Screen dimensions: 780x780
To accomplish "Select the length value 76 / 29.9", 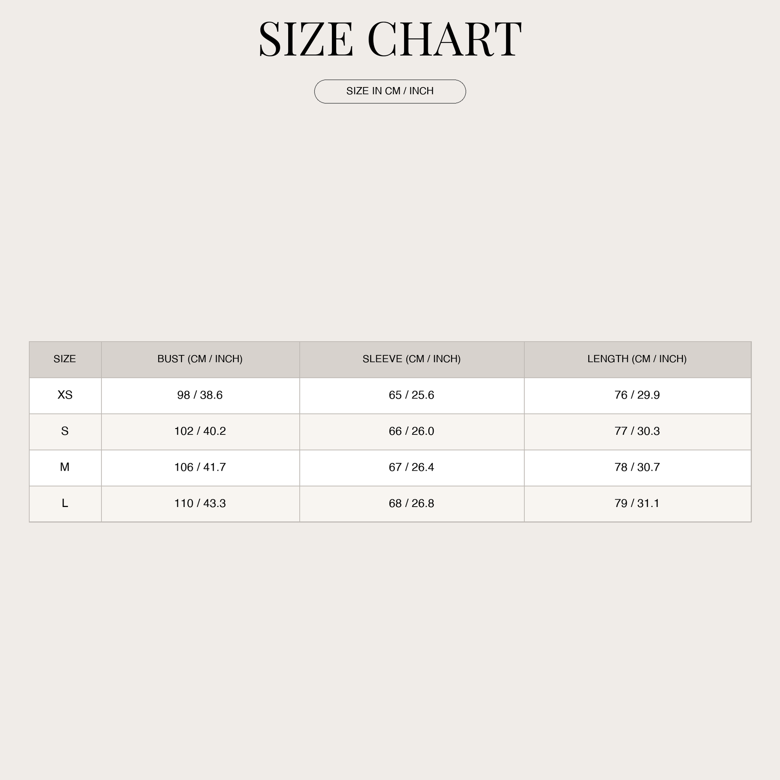I will (x=637, y=395).
